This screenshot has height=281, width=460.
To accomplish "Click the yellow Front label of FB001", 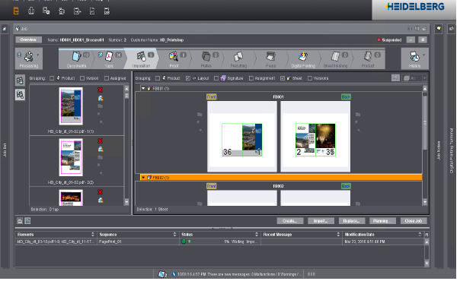I will (212, 96).
